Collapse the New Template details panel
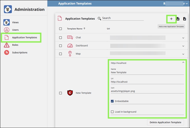Viewport: 190px width, 128px height. 183,63
